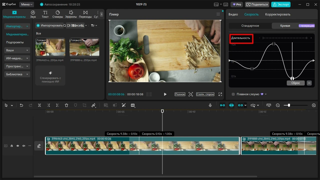Select the 3191888 video thumbnail
Screen dimensions: 320x180
[84, 47]
